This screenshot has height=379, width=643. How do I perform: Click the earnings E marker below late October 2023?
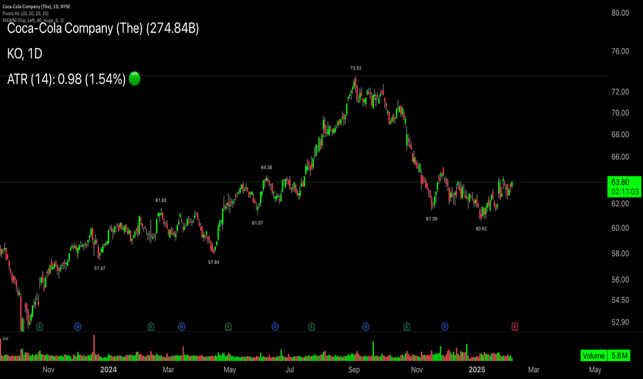tap(40, 327)
